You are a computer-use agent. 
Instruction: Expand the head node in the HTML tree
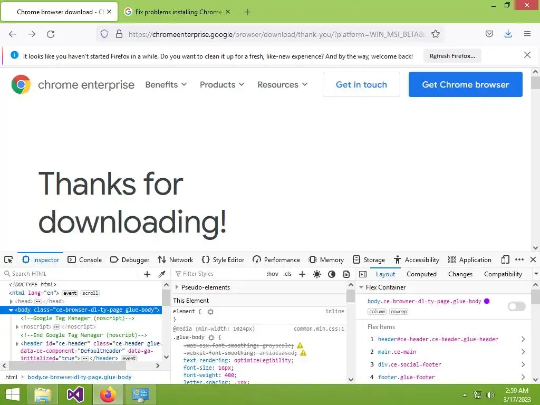pos(12,301)
